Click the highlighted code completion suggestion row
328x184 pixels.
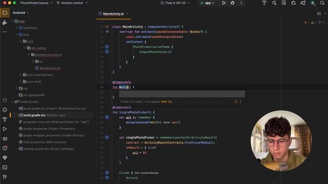[182, 94]
